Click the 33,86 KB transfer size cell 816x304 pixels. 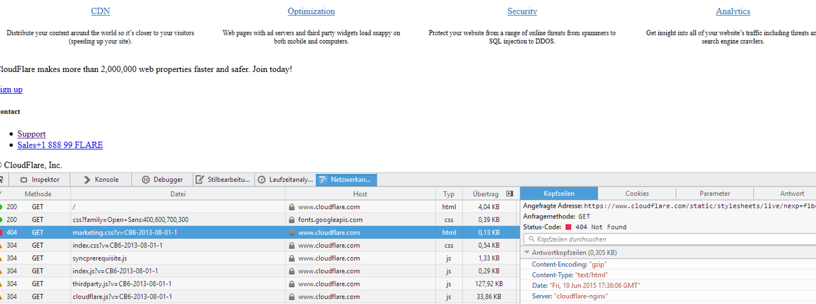(x=488, y=297)
